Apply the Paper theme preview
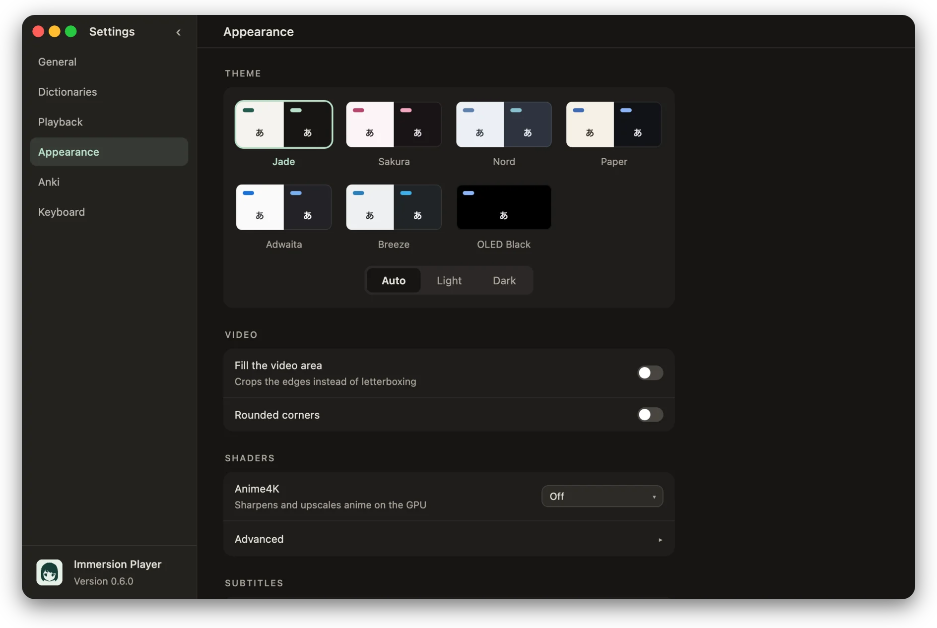The width and height of the screenshot is (937, 628). coord(614,125)
